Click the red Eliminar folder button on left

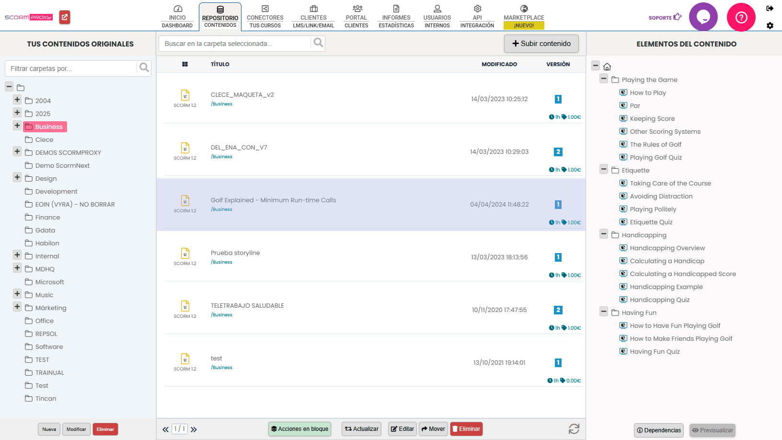tap(105, 429)
